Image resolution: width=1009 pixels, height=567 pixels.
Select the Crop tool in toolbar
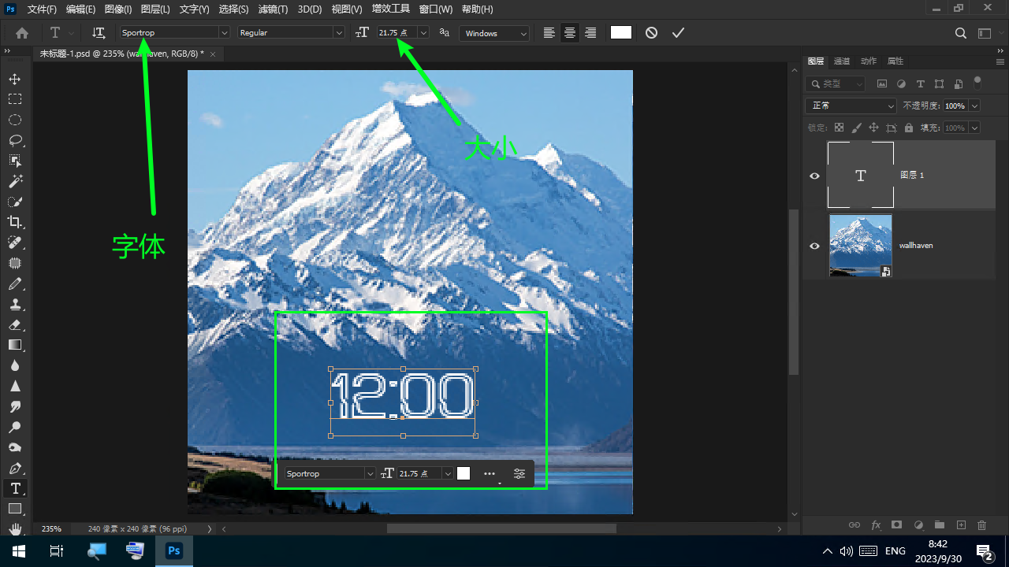click(15, 222)
